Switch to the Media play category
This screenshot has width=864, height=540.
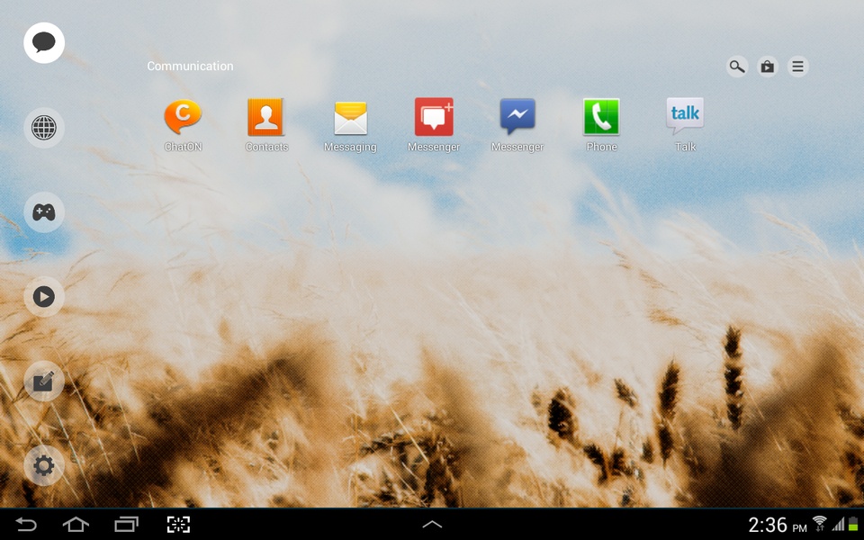[x=44, y=296]
